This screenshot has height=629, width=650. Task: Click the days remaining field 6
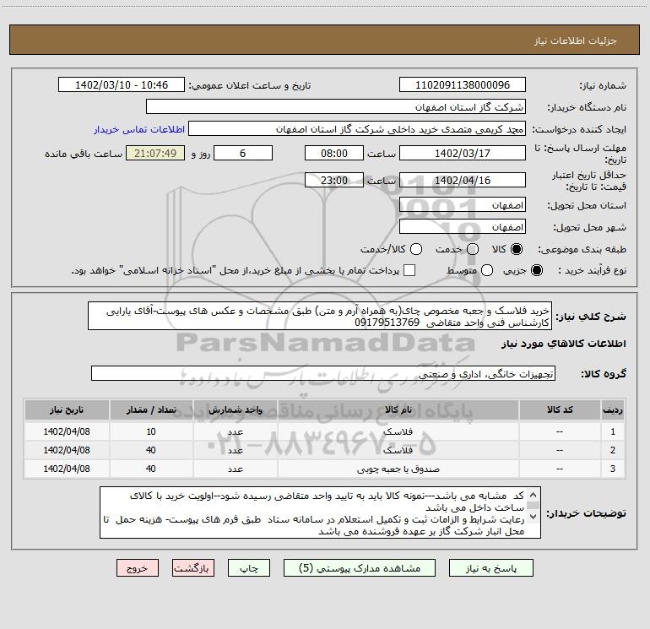(x=243, y=154)
